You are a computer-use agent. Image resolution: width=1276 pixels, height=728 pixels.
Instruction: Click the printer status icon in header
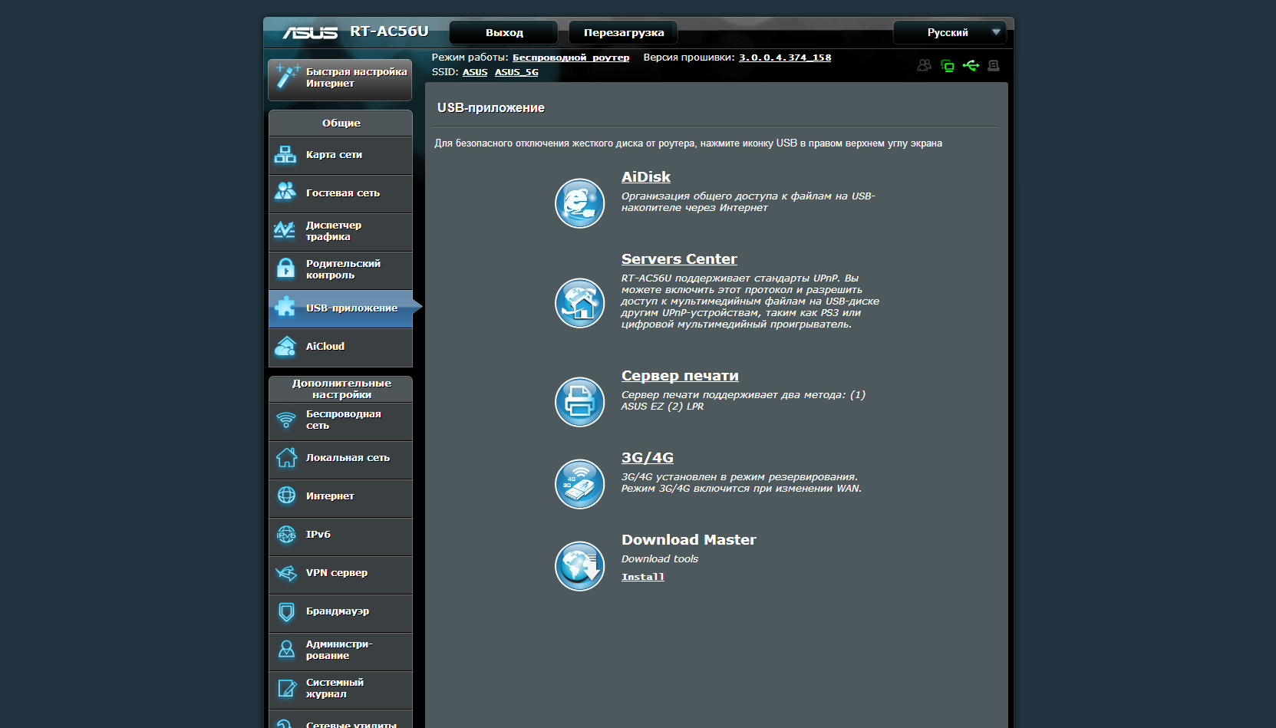tap(994, 65)
